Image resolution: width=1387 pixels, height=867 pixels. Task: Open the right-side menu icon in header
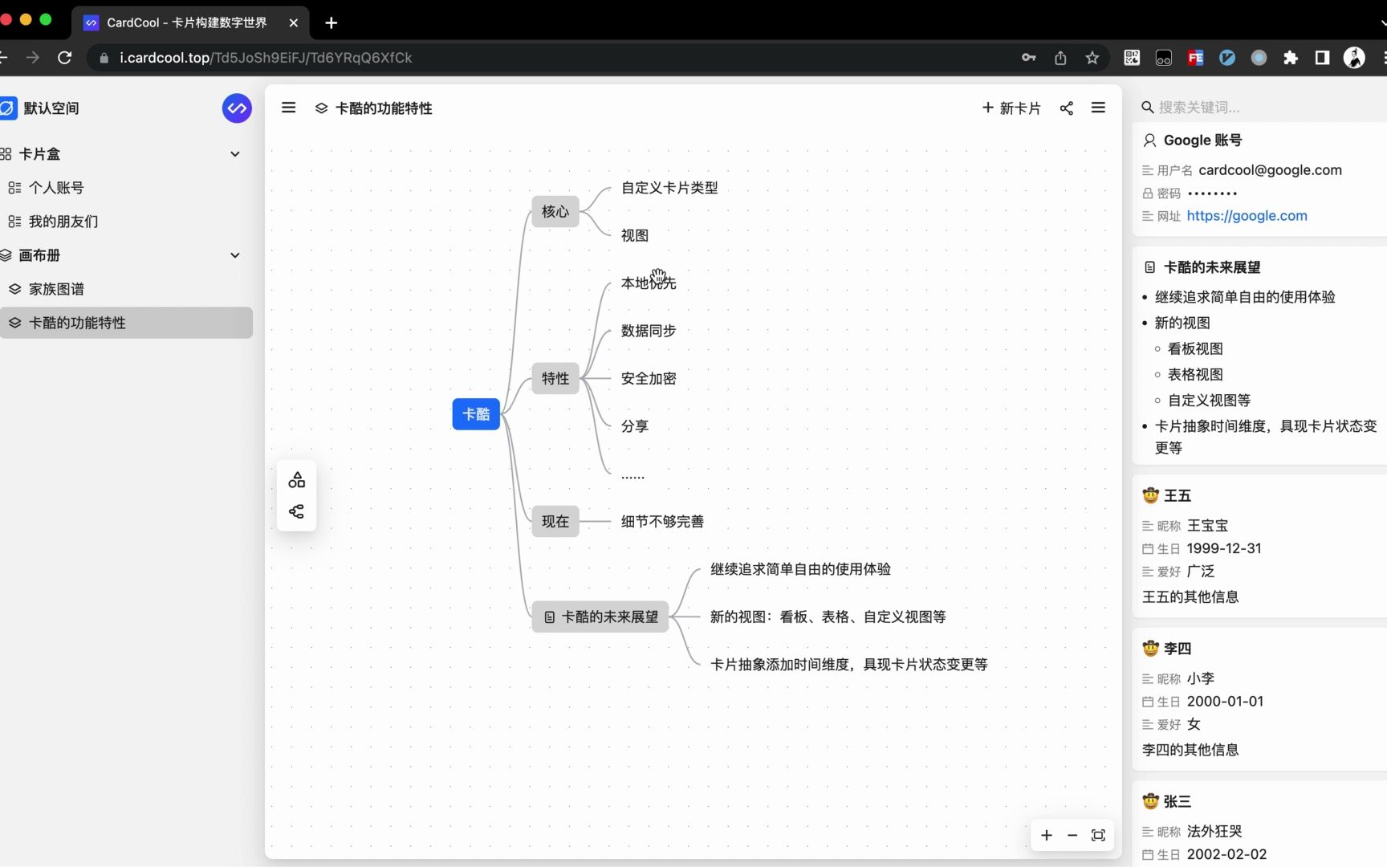(1099, 108)
